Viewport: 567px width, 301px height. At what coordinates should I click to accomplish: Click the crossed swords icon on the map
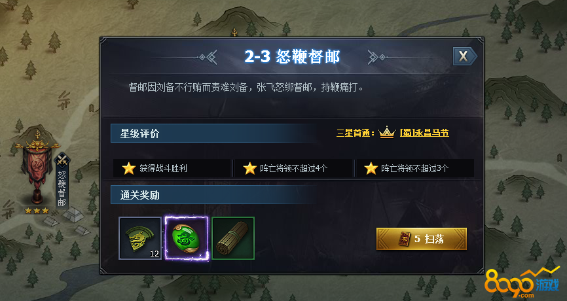tap(62, 160)
